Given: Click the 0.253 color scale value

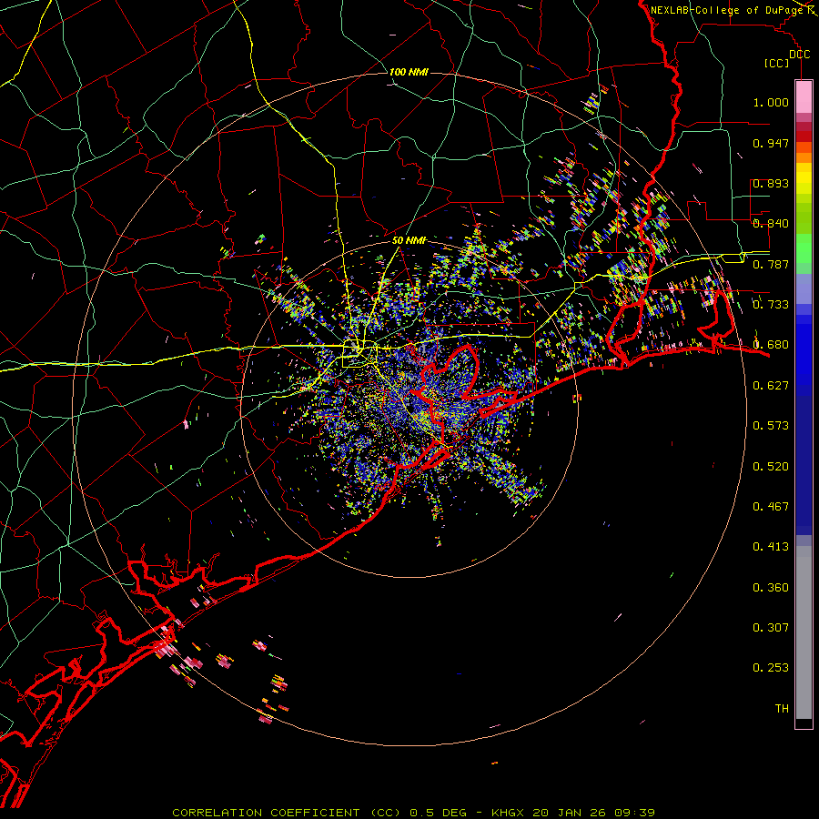Looking at the screenshot, I should coord(771,668).
